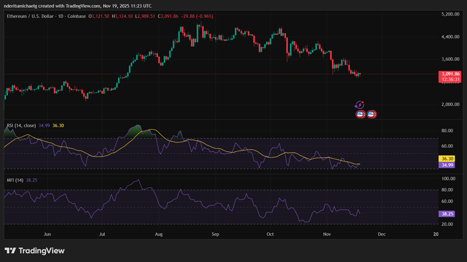Click the right US flag event icon
Screen dimensions: 467x262
(x=371, y=114)
